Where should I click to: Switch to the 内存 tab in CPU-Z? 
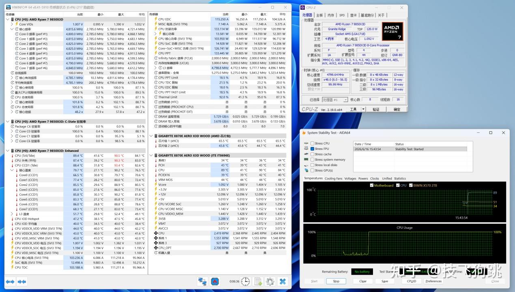click(331, 15)
